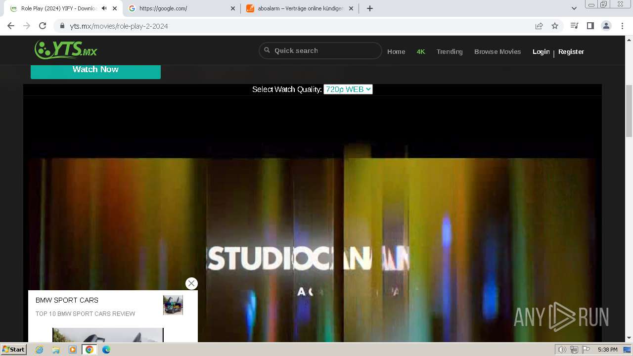
Task: Open the system volume icon
Action: (x=562, y=350)
